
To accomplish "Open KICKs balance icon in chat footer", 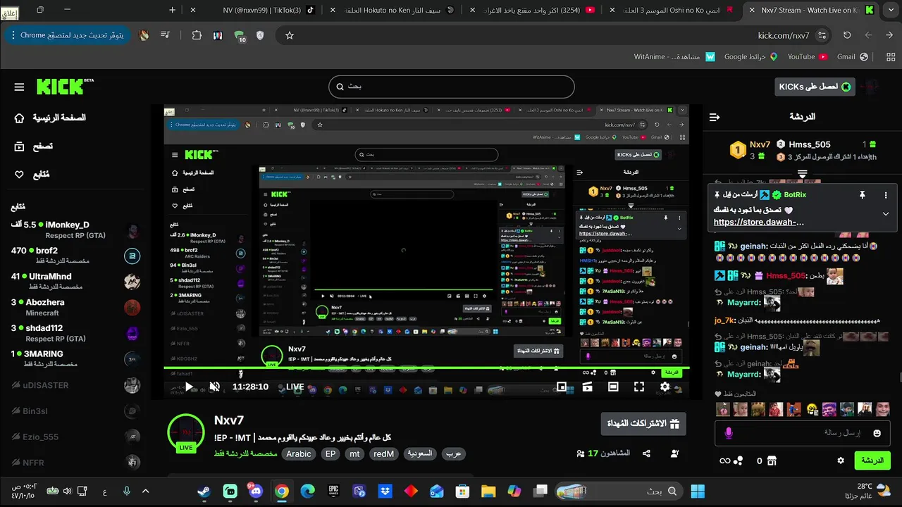I will point(738,461).
